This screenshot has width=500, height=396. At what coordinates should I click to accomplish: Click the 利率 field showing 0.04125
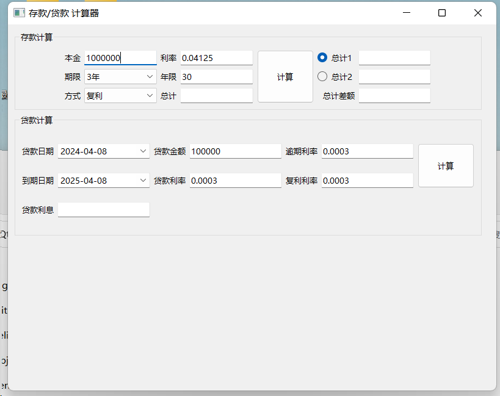217,58
